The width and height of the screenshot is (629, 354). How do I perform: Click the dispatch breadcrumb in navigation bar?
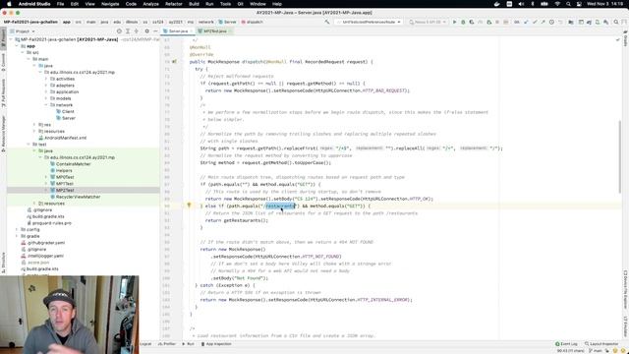coord(252,22)
